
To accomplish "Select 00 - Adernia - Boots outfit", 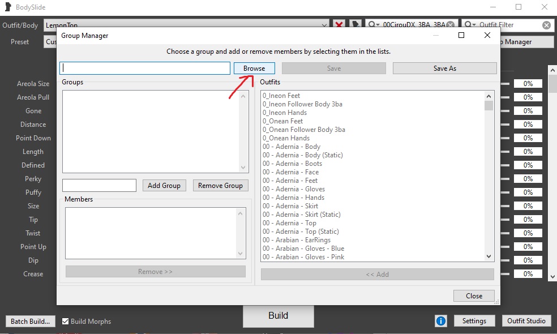I will pos(291,164).
